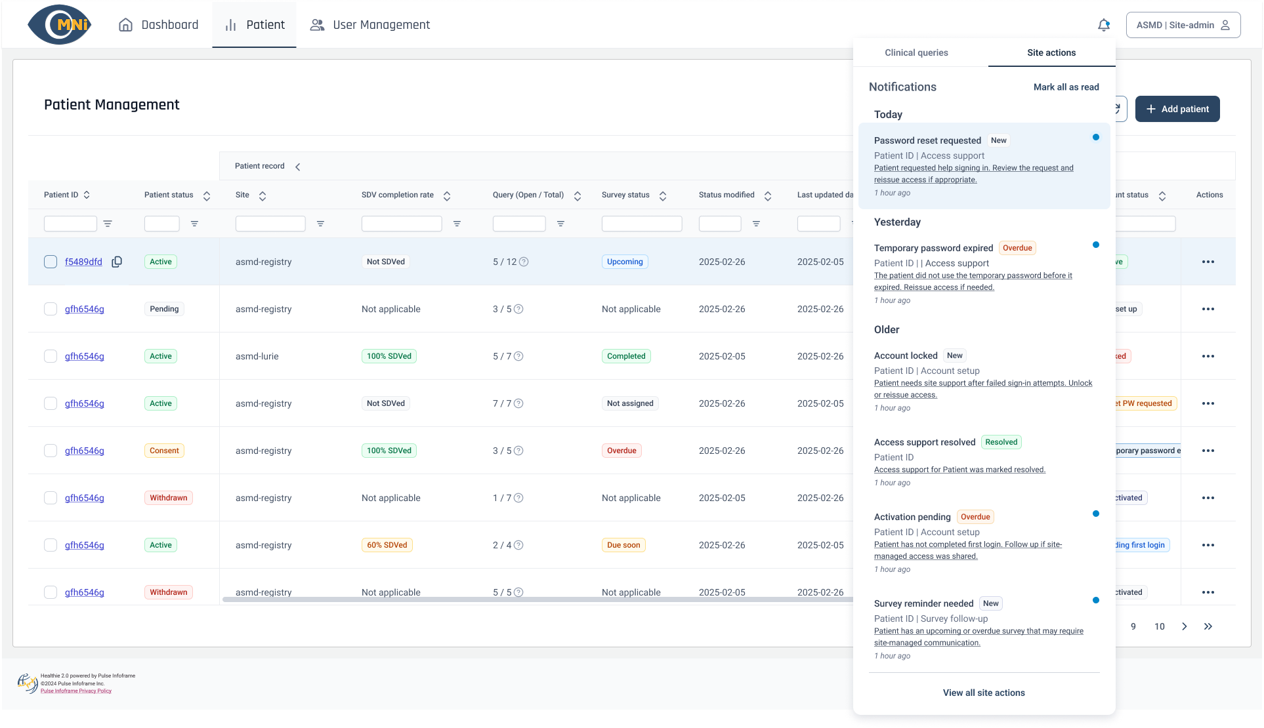Tick the checkbox for the Pending patient row
The height and width of the screenshot is (728, 1264).
pos(51,309)
